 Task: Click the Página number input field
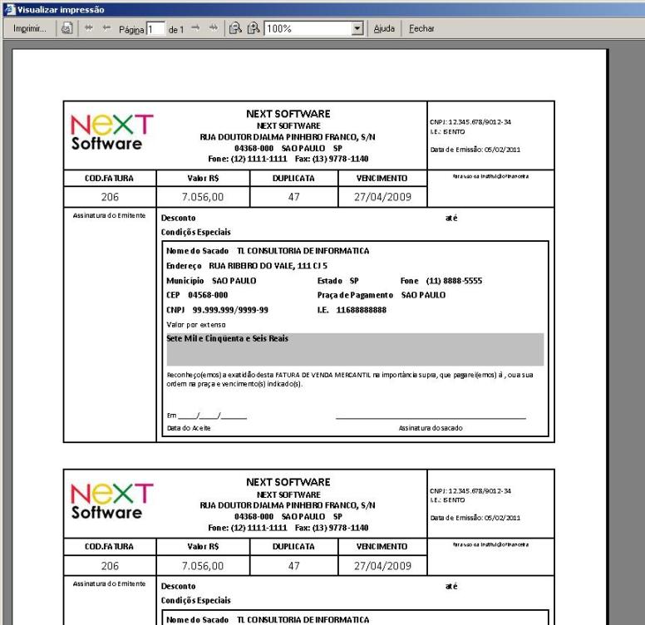pos(155,29)
